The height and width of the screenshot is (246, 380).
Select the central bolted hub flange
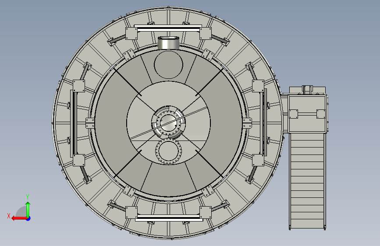tap(168, 122)
